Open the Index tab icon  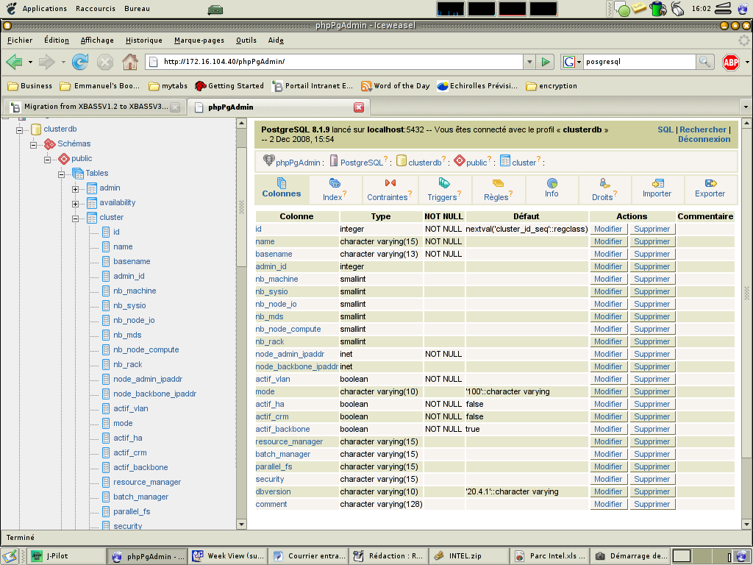[x=335, y=183]
